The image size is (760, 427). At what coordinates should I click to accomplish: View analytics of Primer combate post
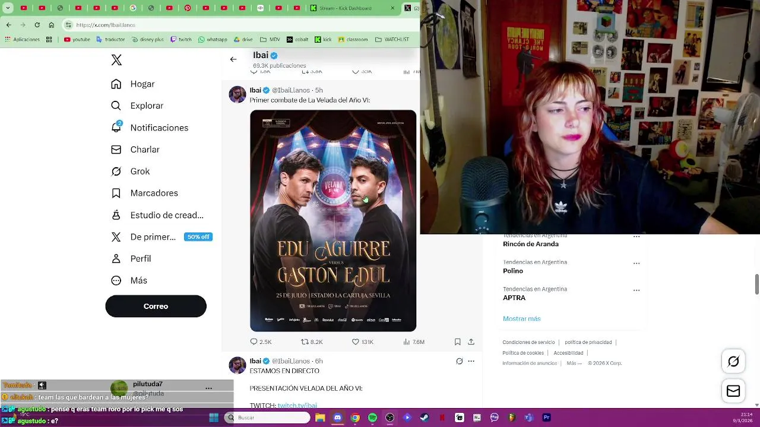[x=413, y=342]
